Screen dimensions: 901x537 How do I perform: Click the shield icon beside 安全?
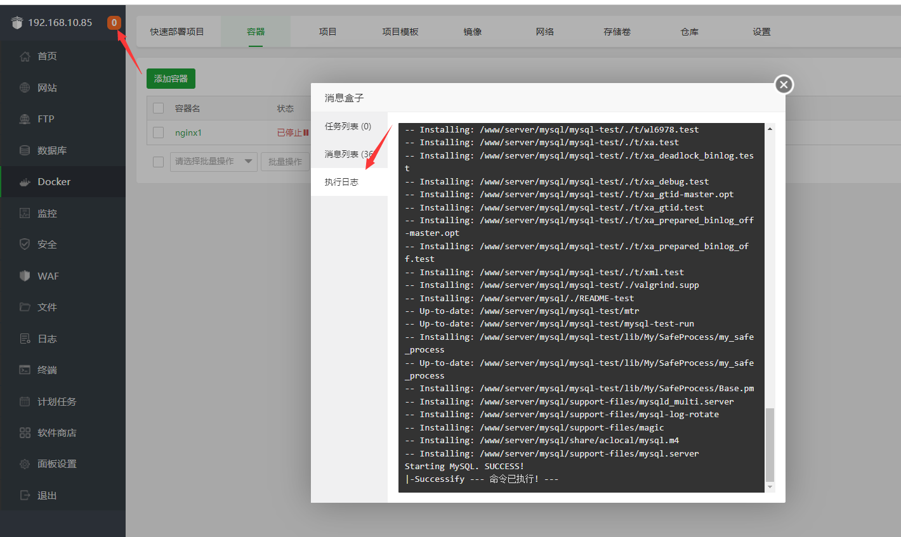point(25,244)
